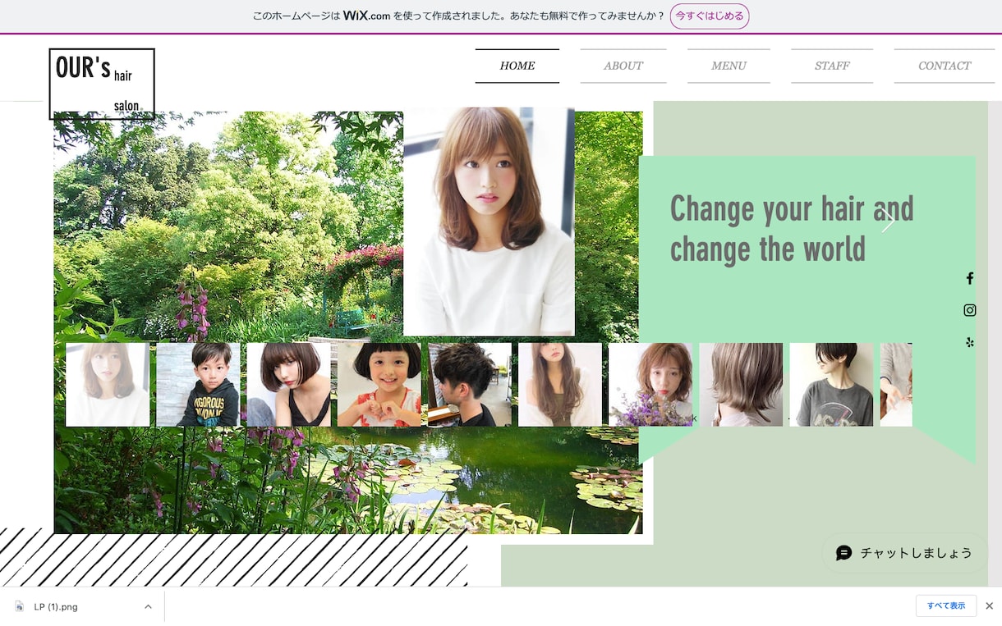
Task: Expand options for LP (1).png download
Action: point(148,607)
